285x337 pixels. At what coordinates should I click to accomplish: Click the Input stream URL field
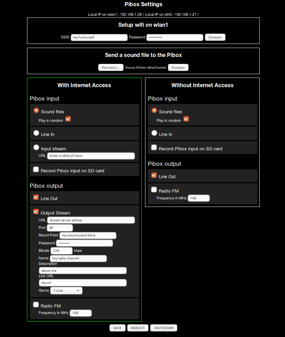pos(91,156)
